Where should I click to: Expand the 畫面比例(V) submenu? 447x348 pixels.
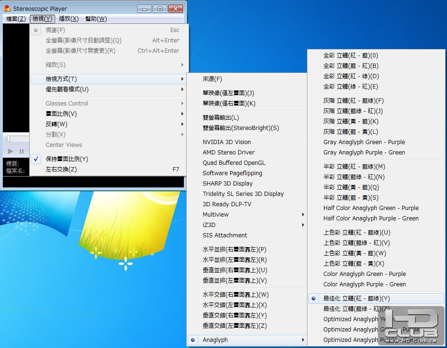click(108, 114)
